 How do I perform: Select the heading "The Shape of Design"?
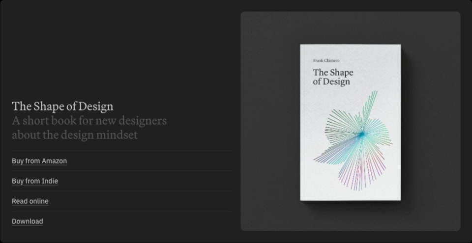pos(62,107)
